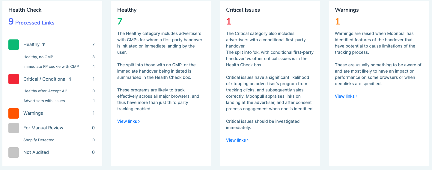432x170 pixels.
Task: Click the grey Not Audited square
Action: click(x=13, y=152)
